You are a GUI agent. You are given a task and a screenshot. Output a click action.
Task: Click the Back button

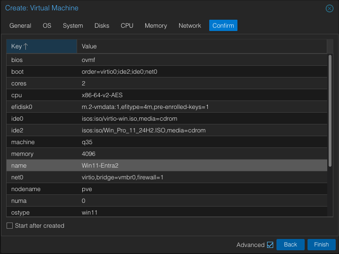[291, 245]
